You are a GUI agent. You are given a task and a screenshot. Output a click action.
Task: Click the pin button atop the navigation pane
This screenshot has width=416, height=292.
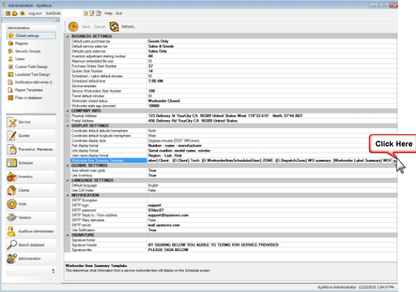coord(57,20)
